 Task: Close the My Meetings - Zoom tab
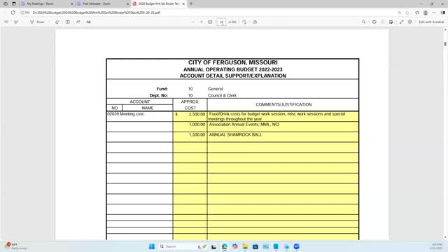pyautogui.click(x=71, y=3)
